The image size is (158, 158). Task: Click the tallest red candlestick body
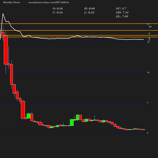coord(6,50)
